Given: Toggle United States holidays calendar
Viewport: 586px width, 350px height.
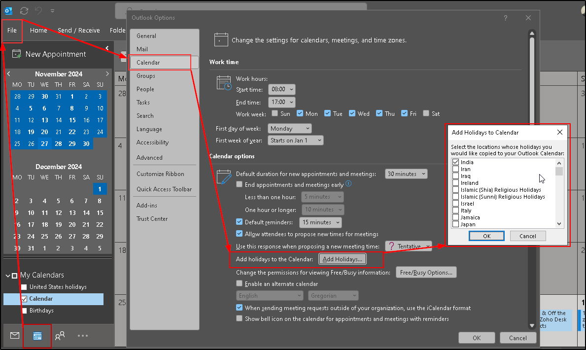Looking at the screenshot, I should tap(24, 287).
